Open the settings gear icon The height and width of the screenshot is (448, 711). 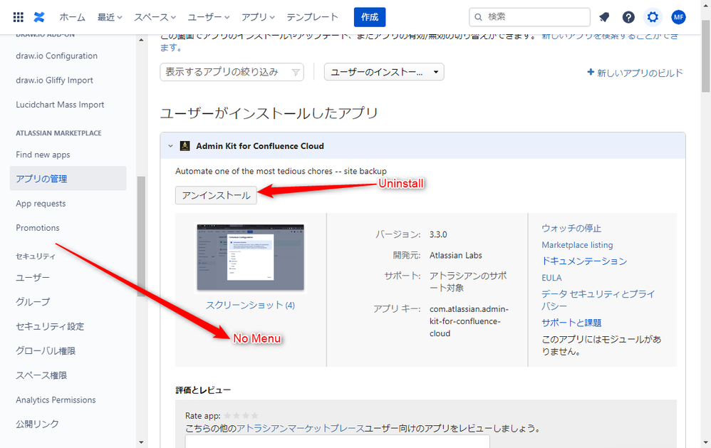click(653, 17)
